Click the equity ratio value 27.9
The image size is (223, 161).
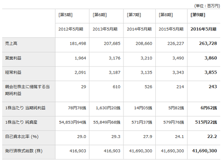[148, 136]
